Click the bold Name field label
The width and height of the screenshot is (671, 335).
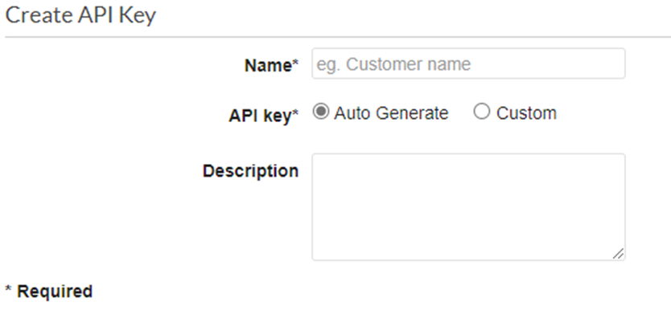pyautogui.click(x=267, y=66)
